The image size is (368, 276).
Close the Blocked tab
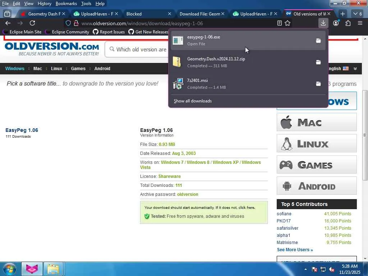tap(170, 14)
